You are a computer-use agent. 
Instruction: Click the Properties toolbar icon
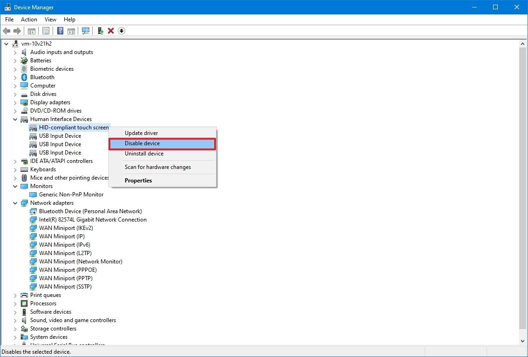click(x=46, y=31)
